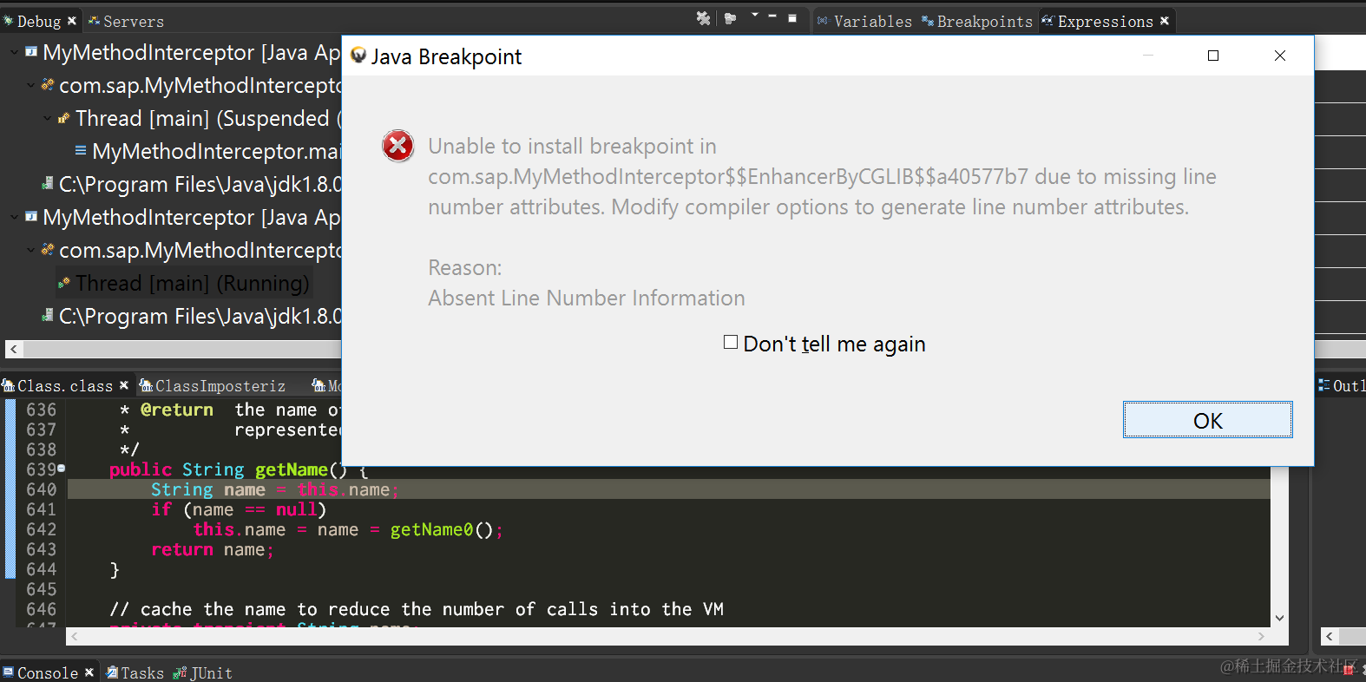Viewport: 1366px width, 682px height.
Task: Click the first launch configuration icon
Action: (31, 52)
